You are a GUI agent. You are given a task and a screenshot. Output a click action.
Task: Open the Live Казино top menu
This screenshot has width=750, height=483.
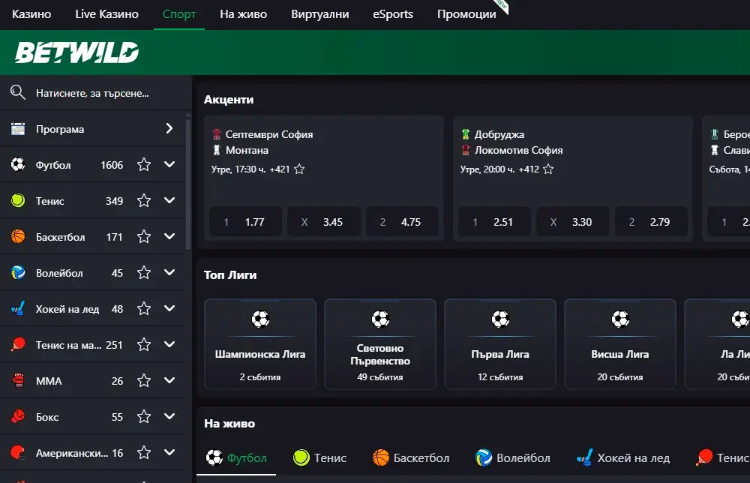[x=106, y=13]
